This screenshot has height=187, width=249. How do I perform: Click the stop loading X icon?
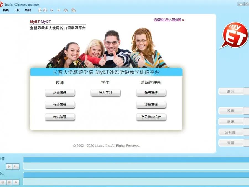(x=58, y=10)
